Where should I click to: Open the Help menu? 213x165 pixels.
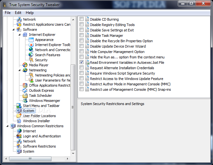(30, 13)
